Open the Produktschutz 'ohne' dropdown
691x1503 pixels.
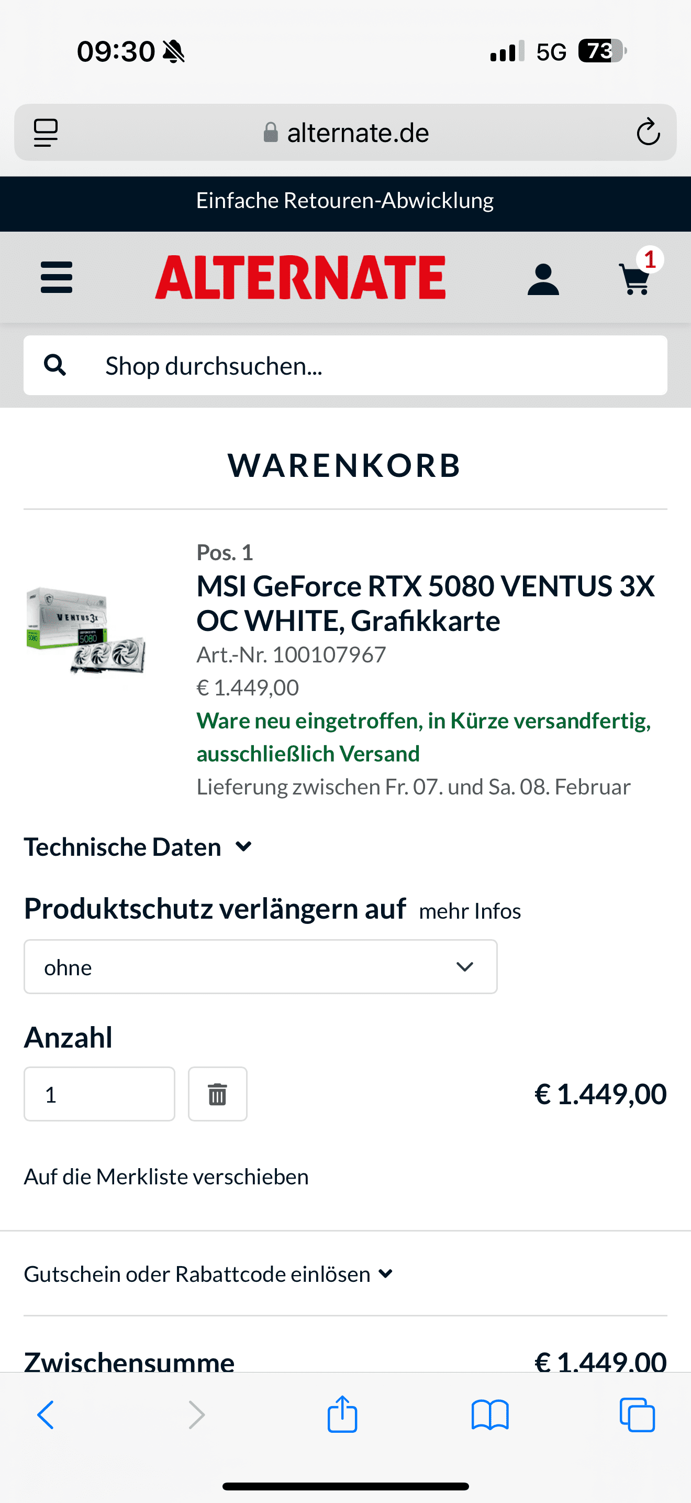tap(261, 967)
